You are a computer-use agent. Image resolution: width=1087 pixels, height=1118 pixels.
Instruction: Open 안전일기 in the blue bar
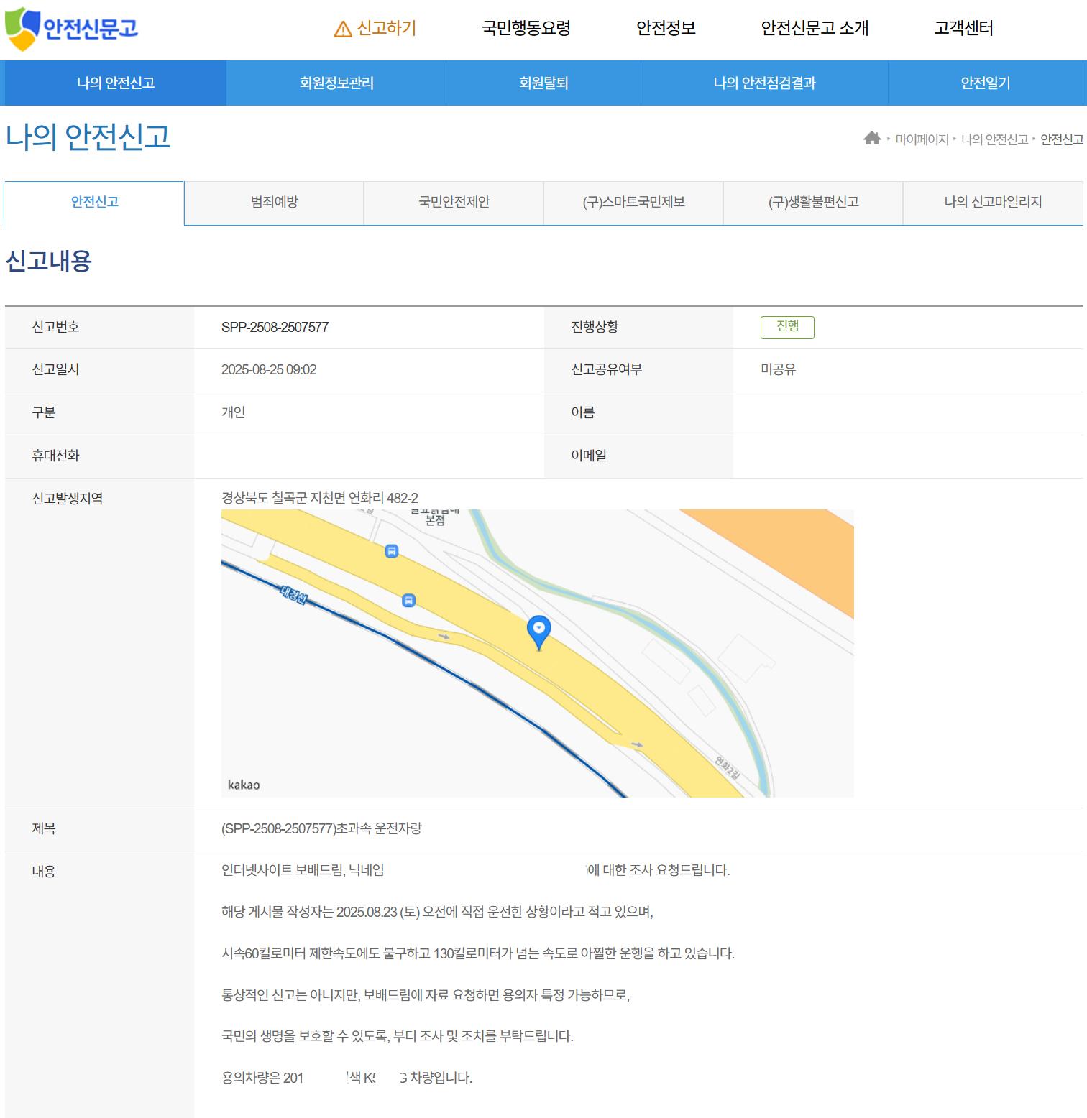coord(986,83)
